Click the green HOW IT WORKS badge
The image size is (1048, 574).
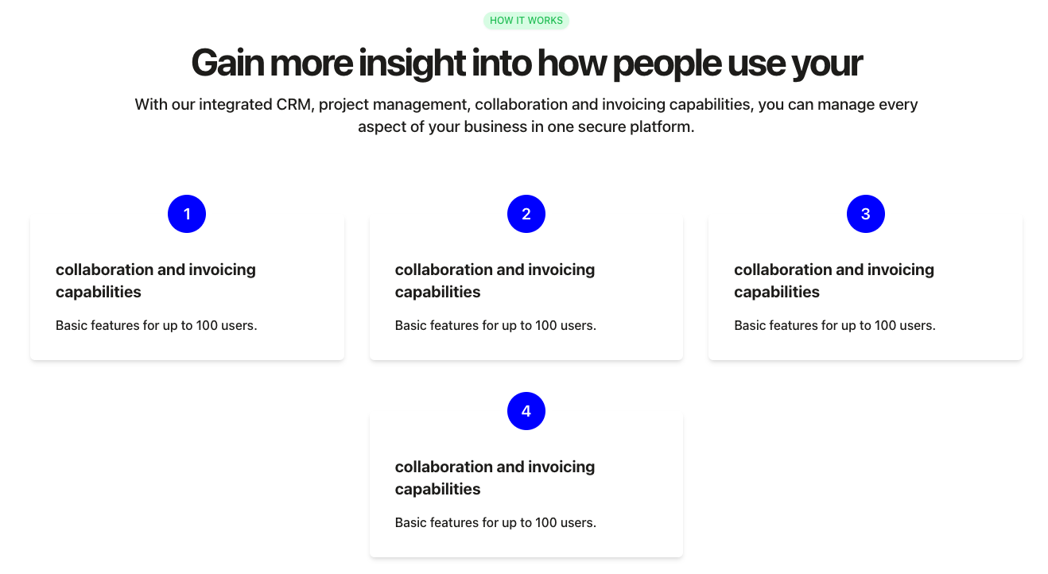pos(526,21)
